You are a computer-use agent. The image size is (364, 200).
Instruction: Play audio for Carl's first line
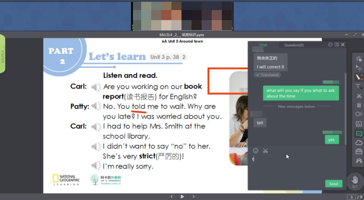[96, 87]
